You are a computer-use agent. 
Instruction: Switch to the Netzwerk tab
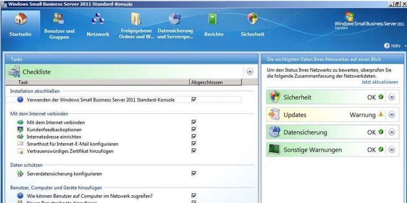pyautogui.click(x=98, y=34)
